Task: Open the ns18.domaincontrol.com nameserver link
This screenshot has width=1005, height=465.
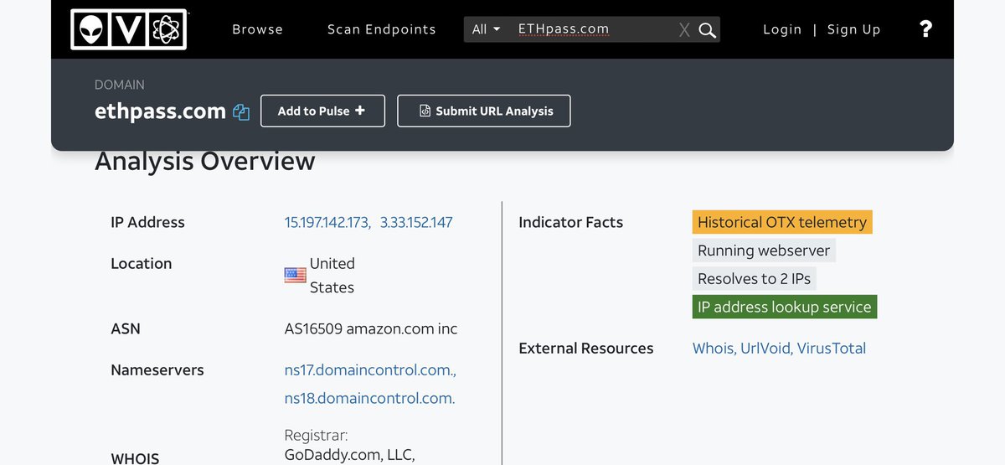Action: pyautogui.click(x=369, y=398)
